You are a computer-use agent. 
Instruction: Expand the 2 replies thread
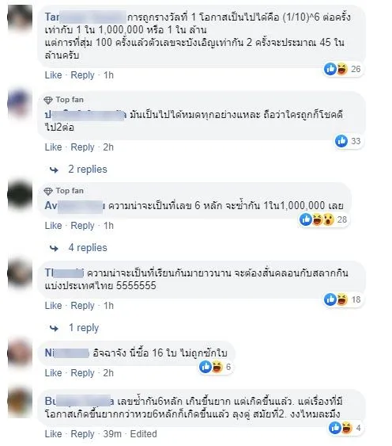tap(88, 170)
